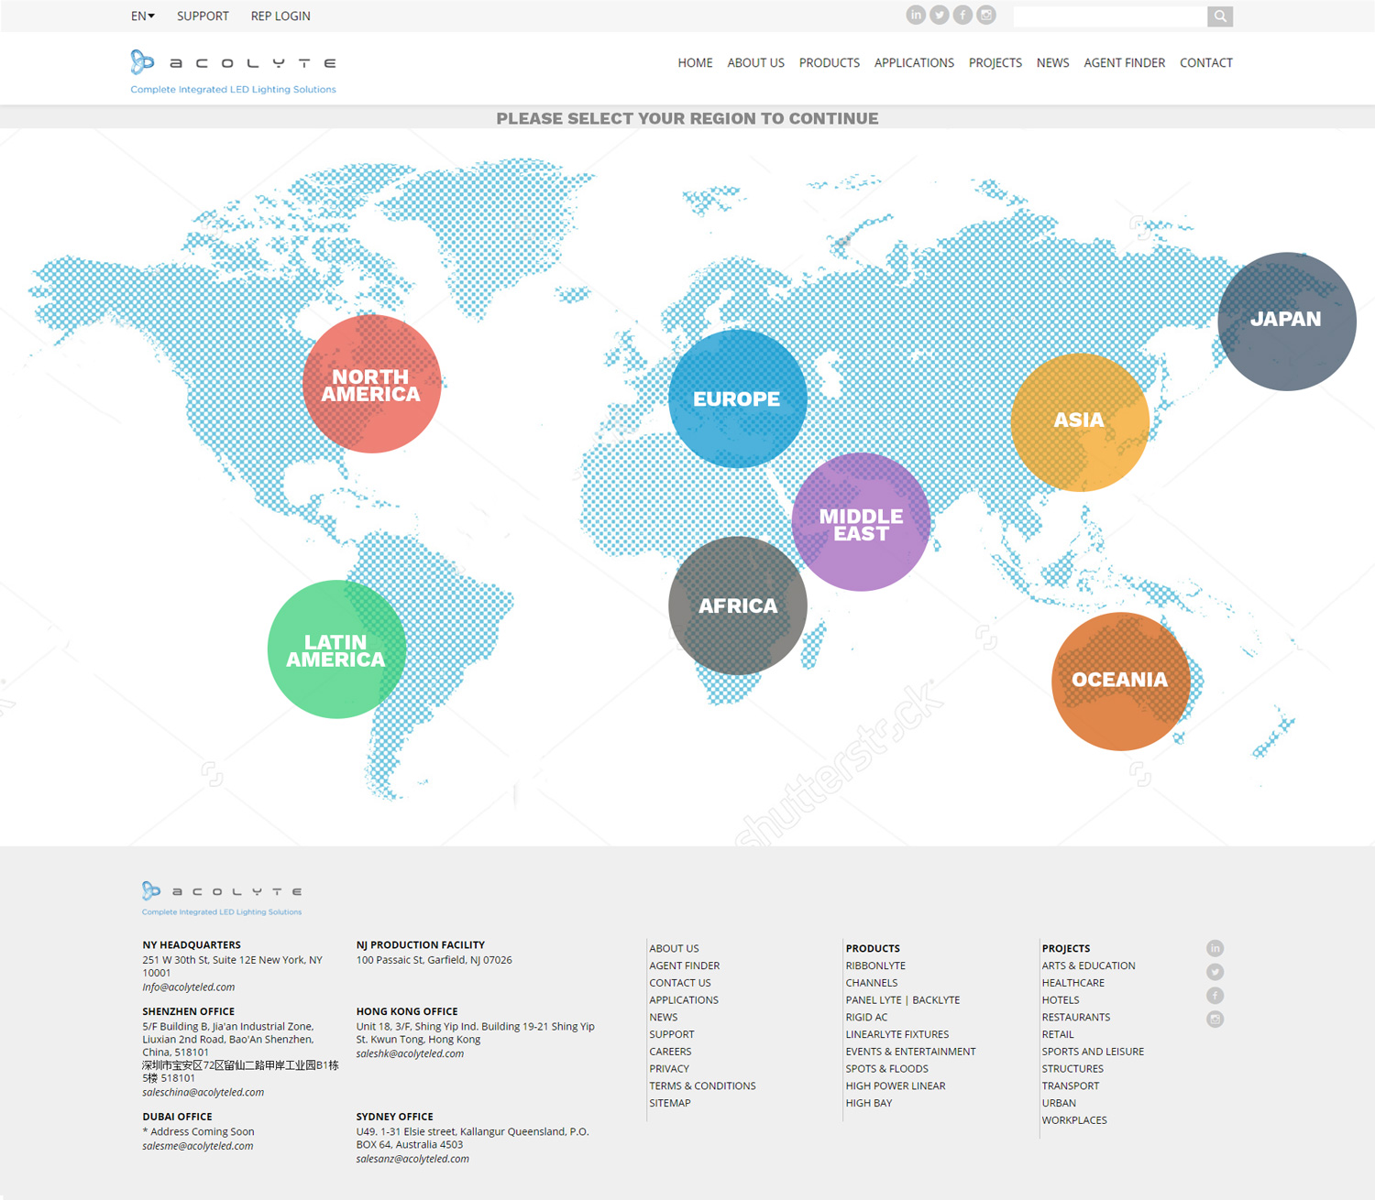Open footer AGENT FINDER link
The image size is (1375, 1200).
point(684,965)
